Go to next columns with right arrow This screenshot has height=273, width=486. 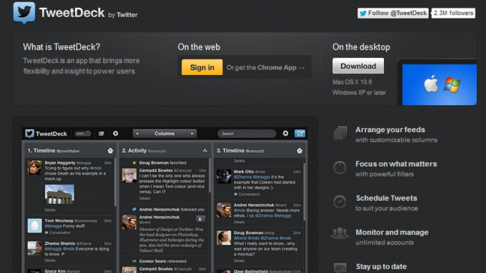(x=192, y=133)
